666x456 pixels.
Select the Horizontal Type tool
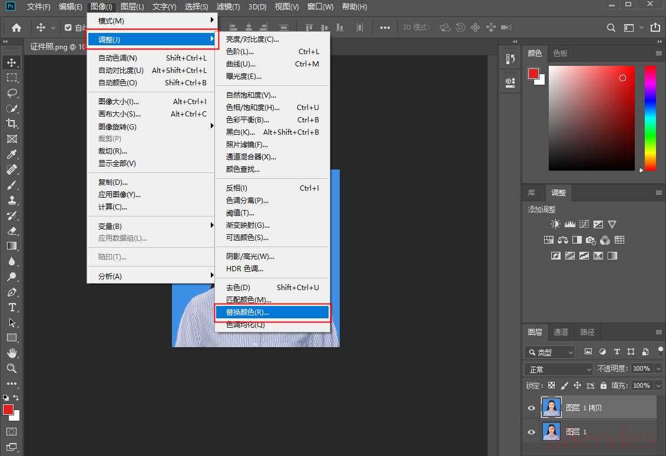[x=12, y=307]
